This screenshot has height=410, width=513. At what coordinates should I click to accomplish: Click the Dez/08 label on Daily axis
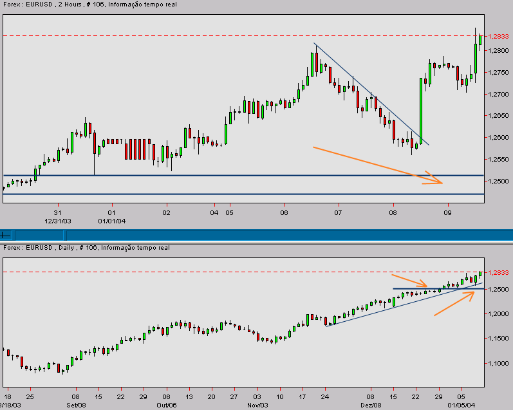click(371, 405)
